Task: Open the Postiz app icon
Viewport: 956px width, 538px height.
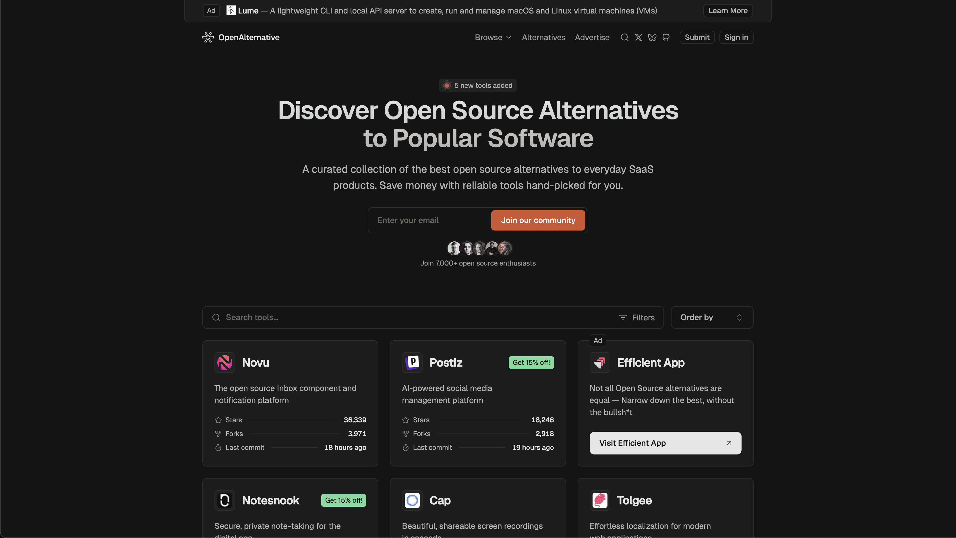Action: (412, 363)
